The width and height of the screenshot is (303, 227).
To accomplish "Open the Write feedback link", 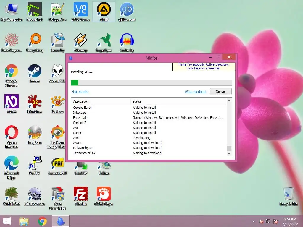I will pyautogui.click(x=196, y=92).
